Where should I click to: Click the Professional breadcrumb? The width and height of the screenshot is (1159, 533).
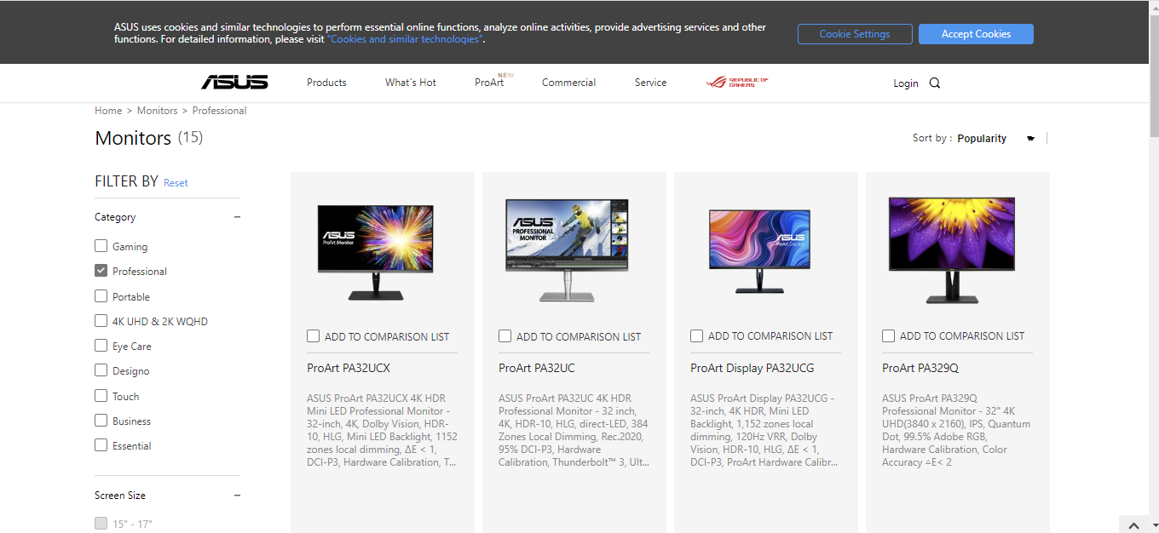pos(219,111)
